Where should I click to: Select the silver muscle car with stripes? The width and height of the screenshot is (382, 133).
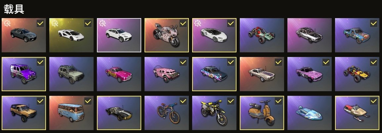(x=262, y=74)
